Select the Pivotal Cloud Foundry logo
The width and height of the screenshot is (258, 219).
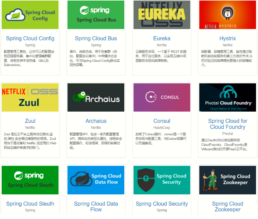[x=227, y=97]
